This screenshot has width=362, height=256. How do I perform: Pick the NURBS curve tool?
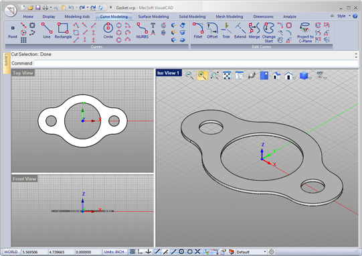pyautogui.click(x=143, y=31)
